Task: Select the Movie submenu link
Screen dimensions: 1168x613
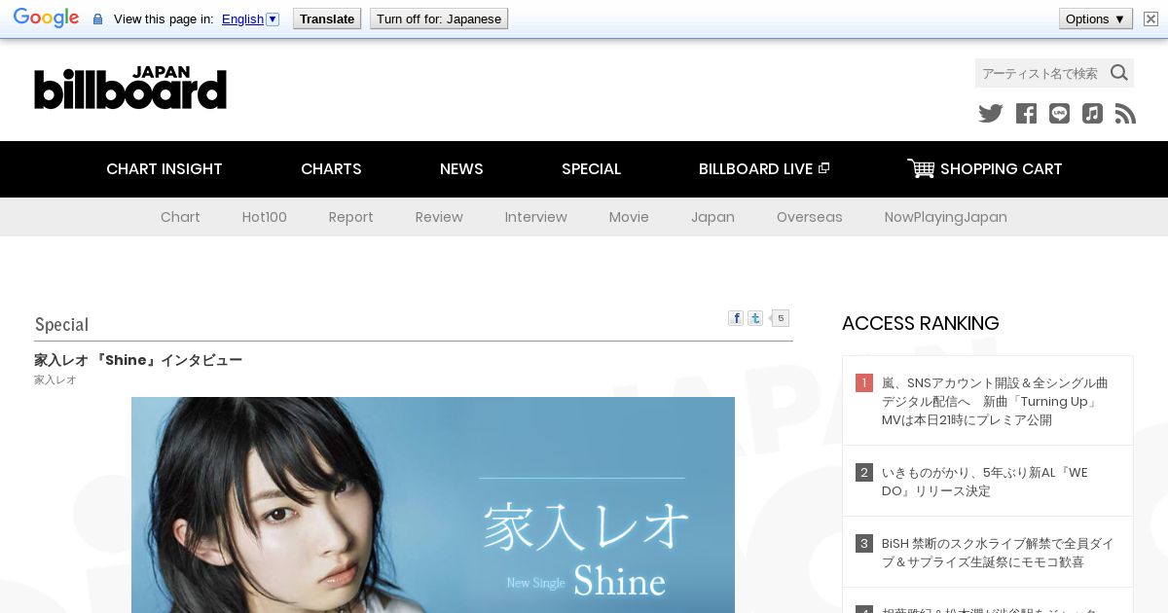Action: tap(629, 217)
